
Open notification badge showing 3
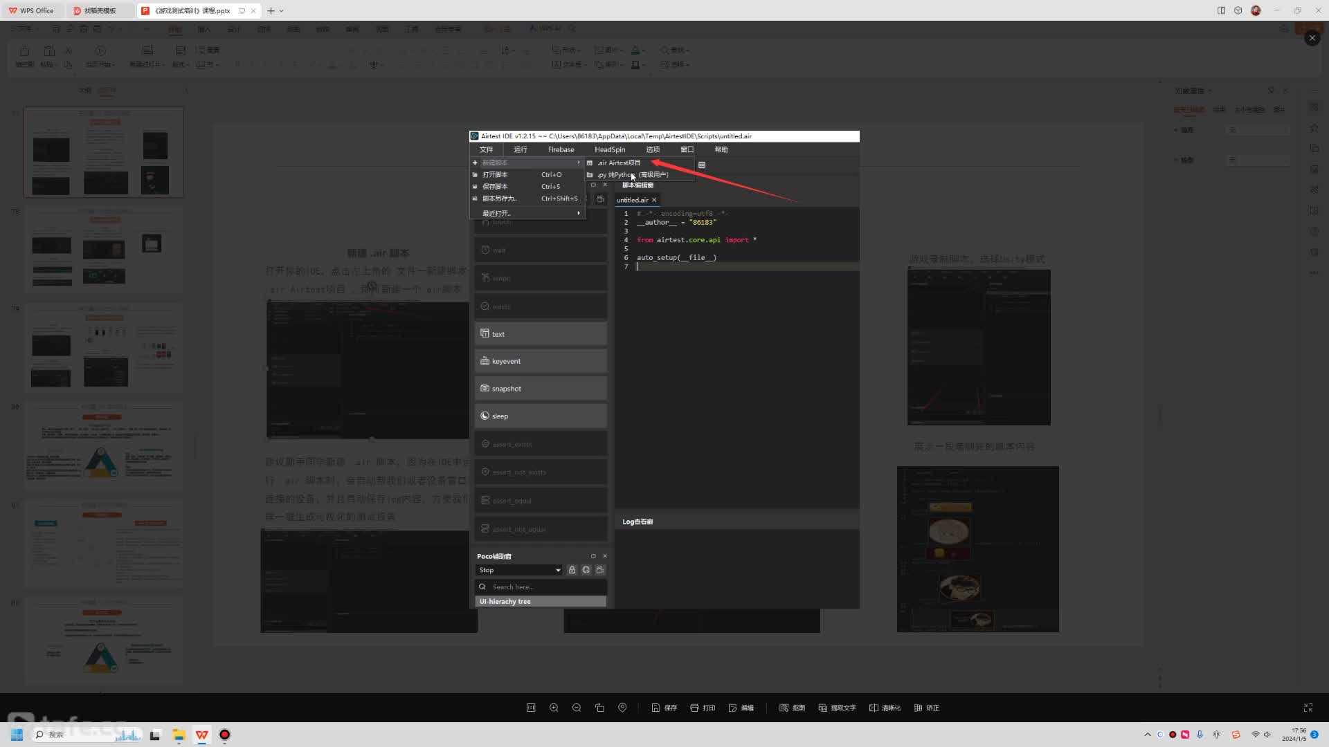point(1314,735)
